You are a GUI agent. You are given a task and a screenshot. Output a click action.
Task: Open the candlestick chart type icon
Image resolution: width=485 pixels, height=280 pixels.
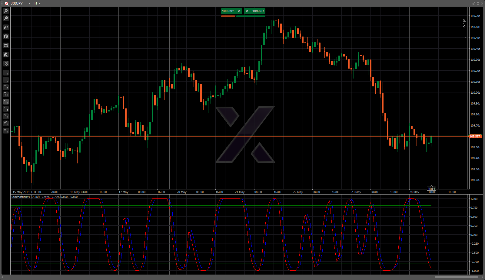click(x=6, y=27)
